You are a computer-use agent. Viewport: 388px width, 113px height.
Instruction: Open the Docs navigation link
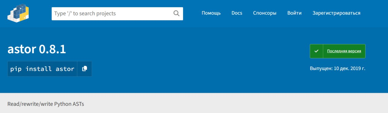click(x=237, y=13)
